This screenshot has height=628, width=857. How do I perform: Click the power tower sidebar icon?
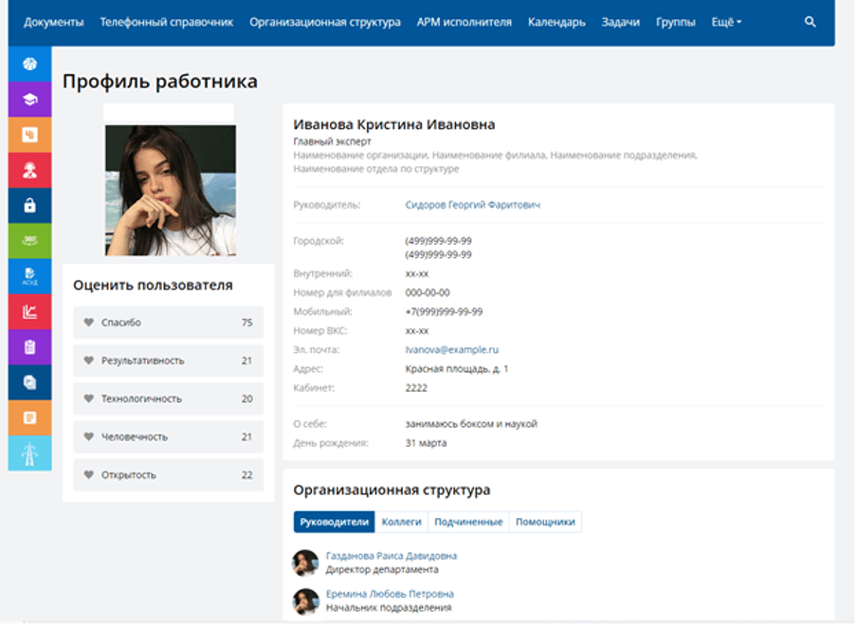pyautogui.click(x=29, y=453)
